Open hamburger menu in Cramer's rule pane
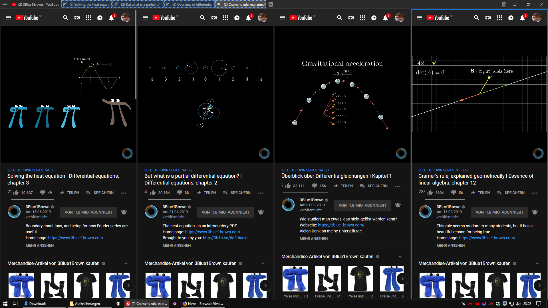Viewport: 548px width, 308px height. (420, 18)
